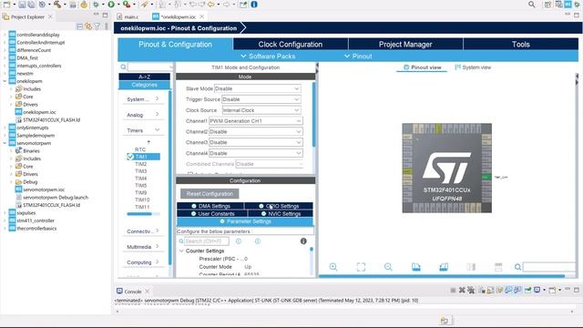This screenshot has height=328, width=583.
Task: Click the category search field
Action: pyautogui.click(x=149, y=67)
